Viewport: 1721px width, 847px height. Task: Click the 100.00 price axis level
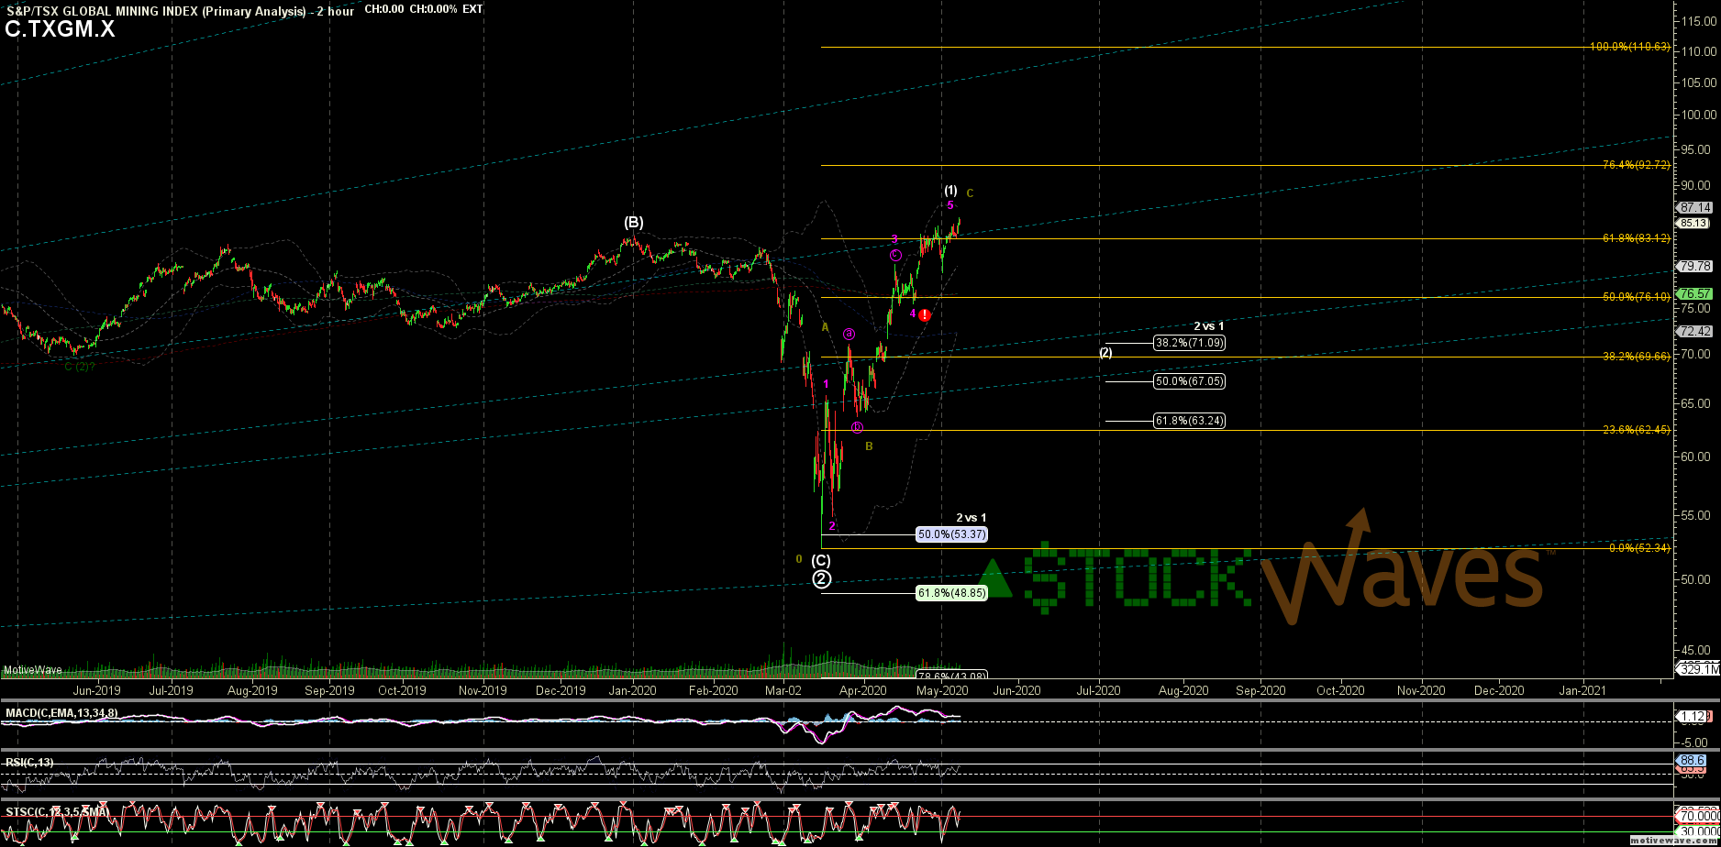click(x=1699, y=115)
